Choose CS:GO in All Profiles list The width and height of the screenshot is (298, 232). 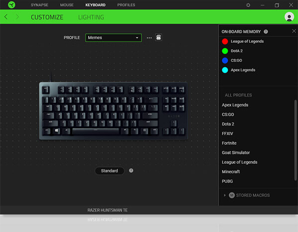coord(228,115)
